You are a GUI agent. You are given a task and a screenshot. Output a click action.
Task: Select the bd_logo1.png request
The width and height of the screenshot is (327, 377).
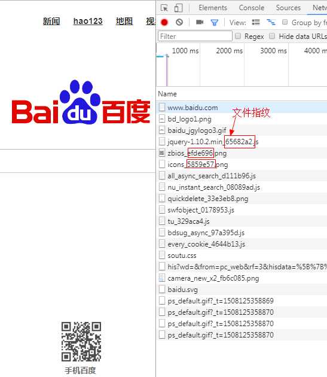[x=242, y=118]
